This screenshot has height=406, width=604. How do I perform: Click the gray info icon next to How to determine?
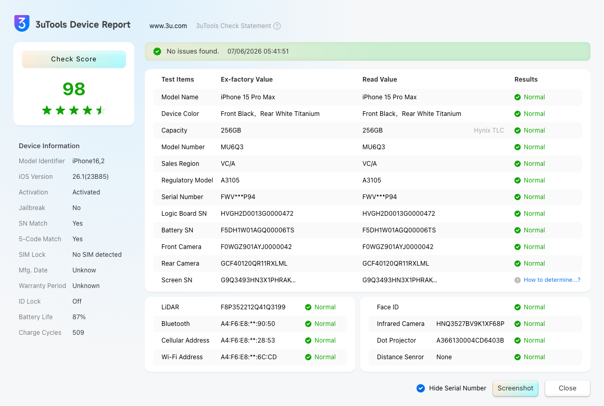(518, 280)
